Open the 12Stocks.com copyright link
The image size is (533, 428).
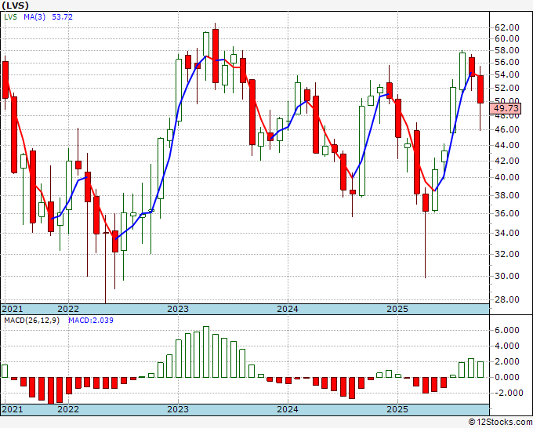500,423
